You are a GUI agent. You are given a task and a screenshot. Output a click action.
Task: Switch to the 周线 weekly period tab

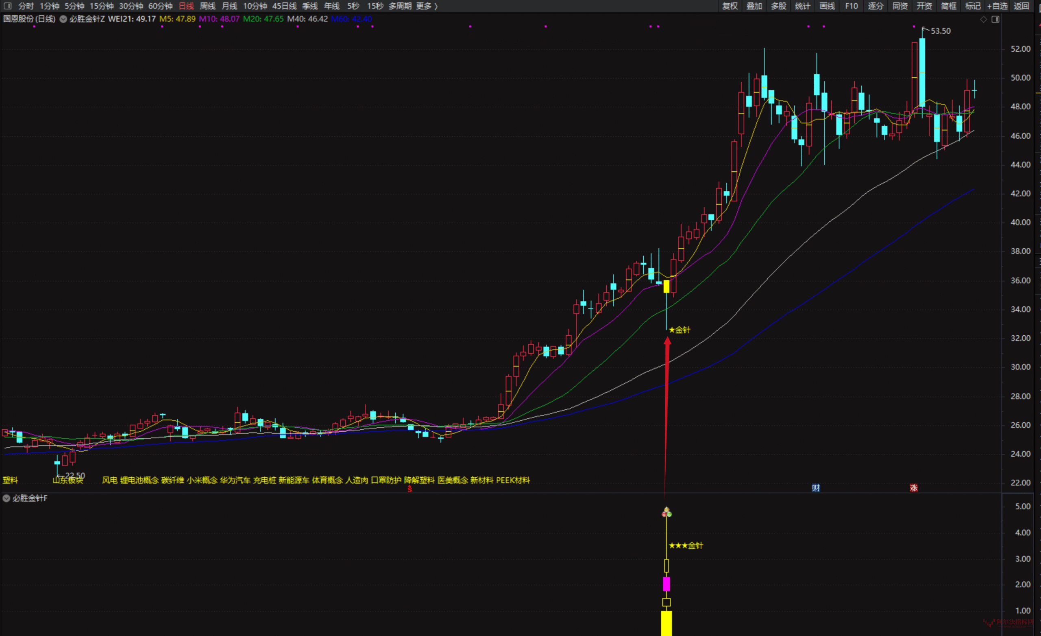point(207,6)
